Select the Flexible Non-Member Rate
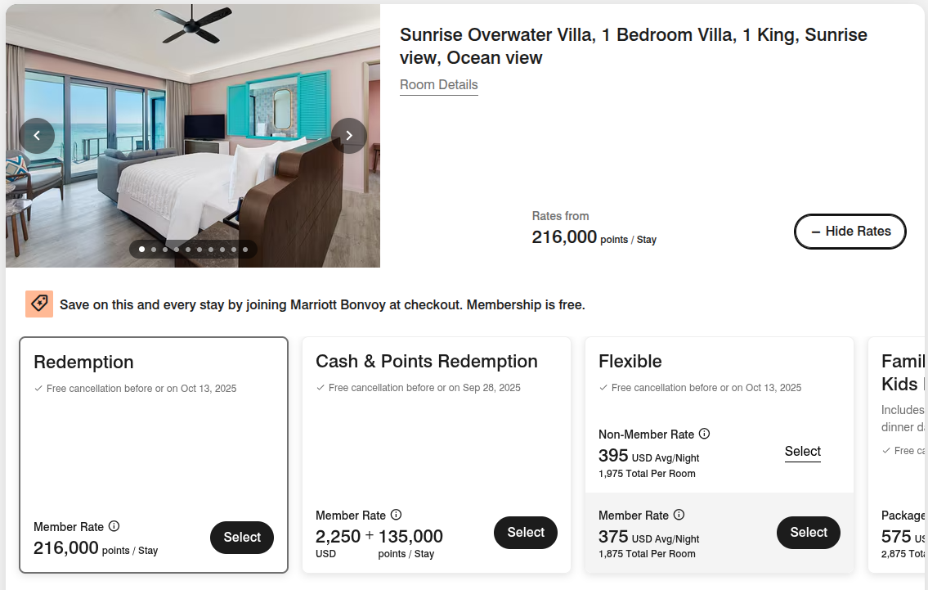 click(x=802, y=452)
